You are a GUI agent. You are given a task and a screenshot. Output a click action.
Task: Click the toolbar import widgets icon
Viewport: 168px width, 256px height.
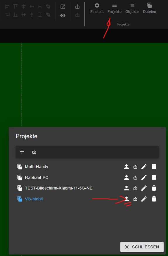77,6
